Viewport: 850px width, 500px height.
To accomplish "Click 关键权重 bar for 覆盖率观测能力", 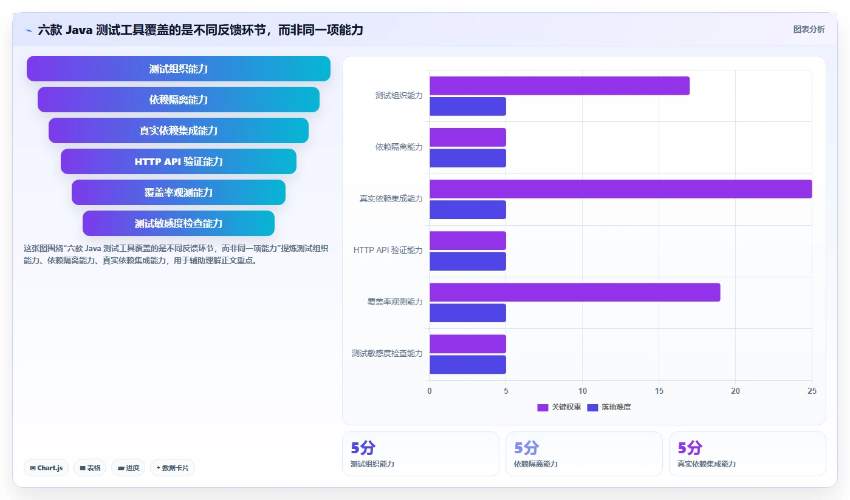I will (575, 292).
